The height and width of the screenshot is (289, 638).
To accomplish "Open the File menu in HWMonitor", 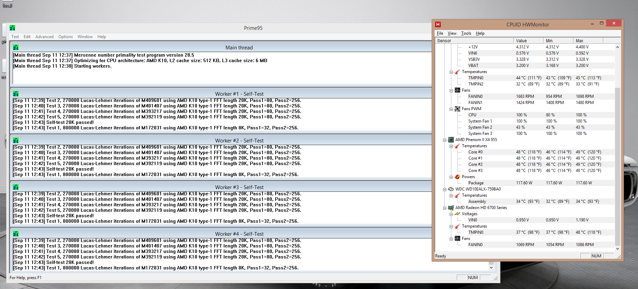I will 440,33.
